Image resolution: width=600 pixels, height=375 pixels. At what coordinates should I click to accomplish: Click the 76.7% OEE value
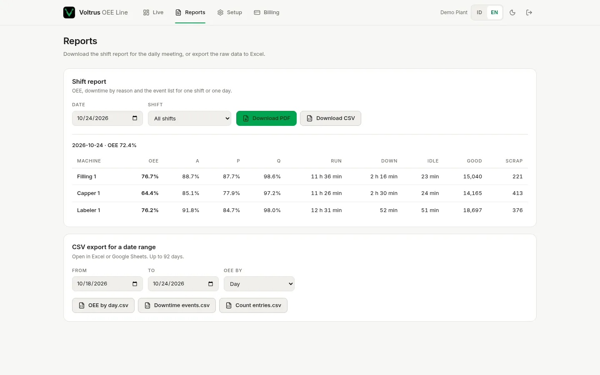point(150,177)
